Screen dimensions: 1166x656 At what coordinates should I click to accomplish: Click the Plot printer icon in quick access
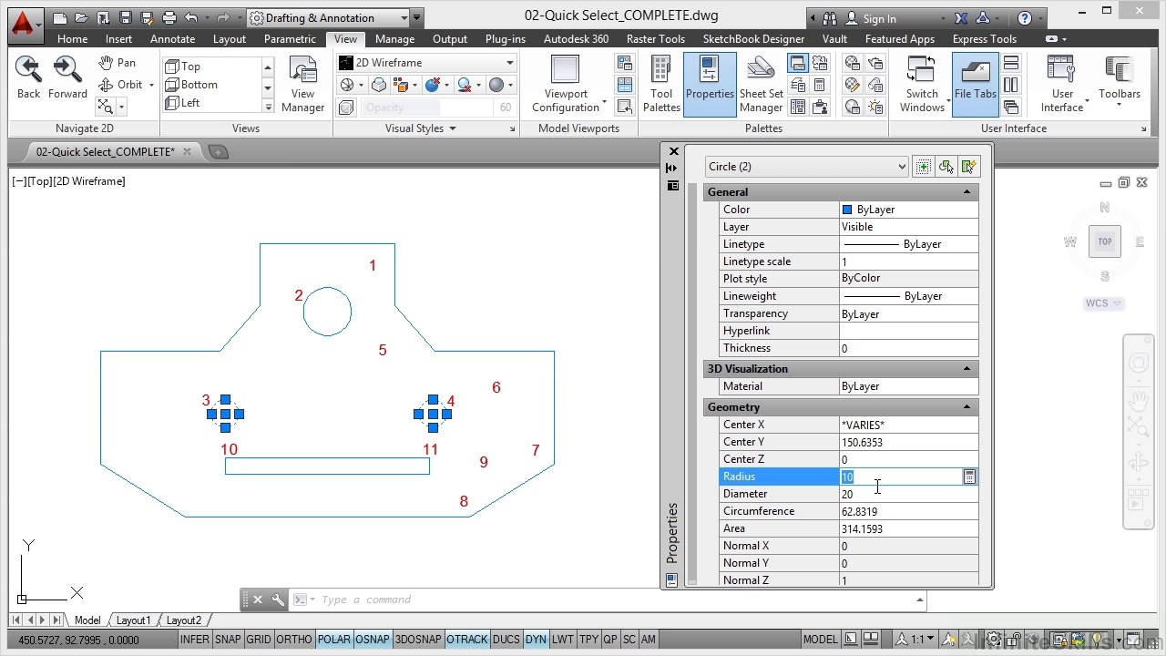point(169,17)
